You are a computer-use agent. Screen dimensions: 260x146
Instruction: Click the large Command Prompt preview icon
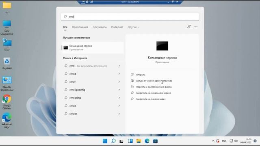pyautogui.click(x=162, y=46)
